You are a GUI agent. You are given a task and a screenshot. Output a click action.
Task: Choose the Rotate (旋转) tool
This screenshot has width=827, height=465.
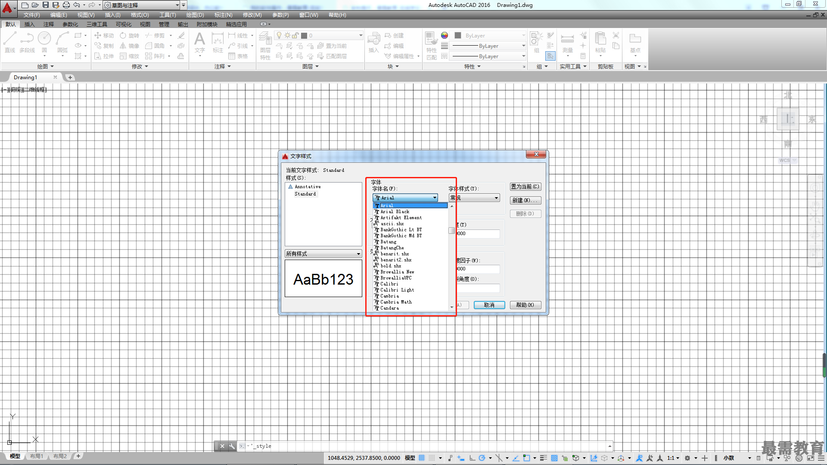coord(130,35)
